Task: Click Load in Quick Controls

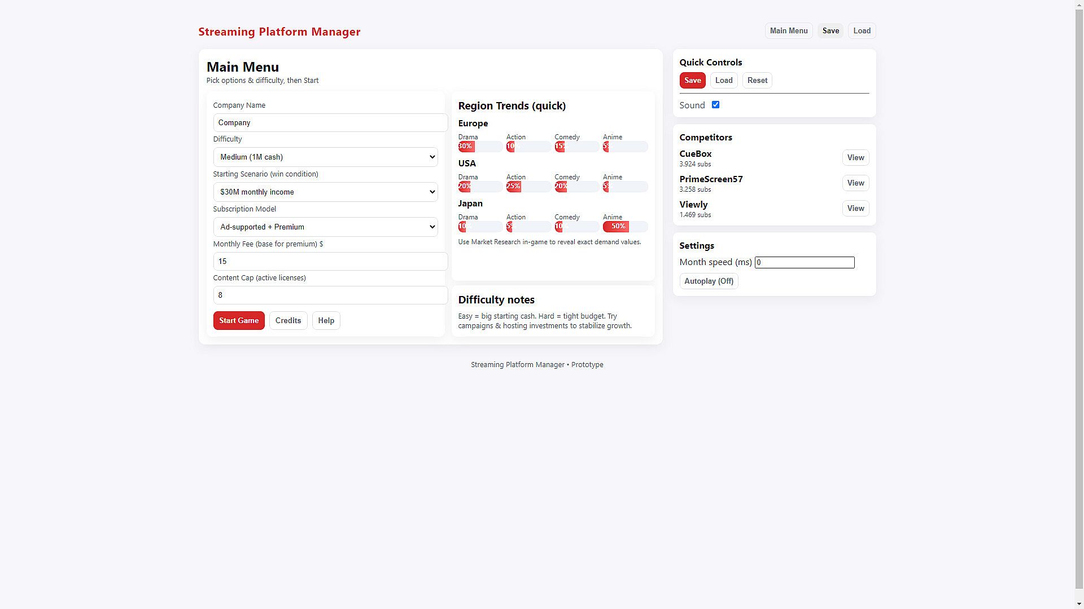Action: 723,81
